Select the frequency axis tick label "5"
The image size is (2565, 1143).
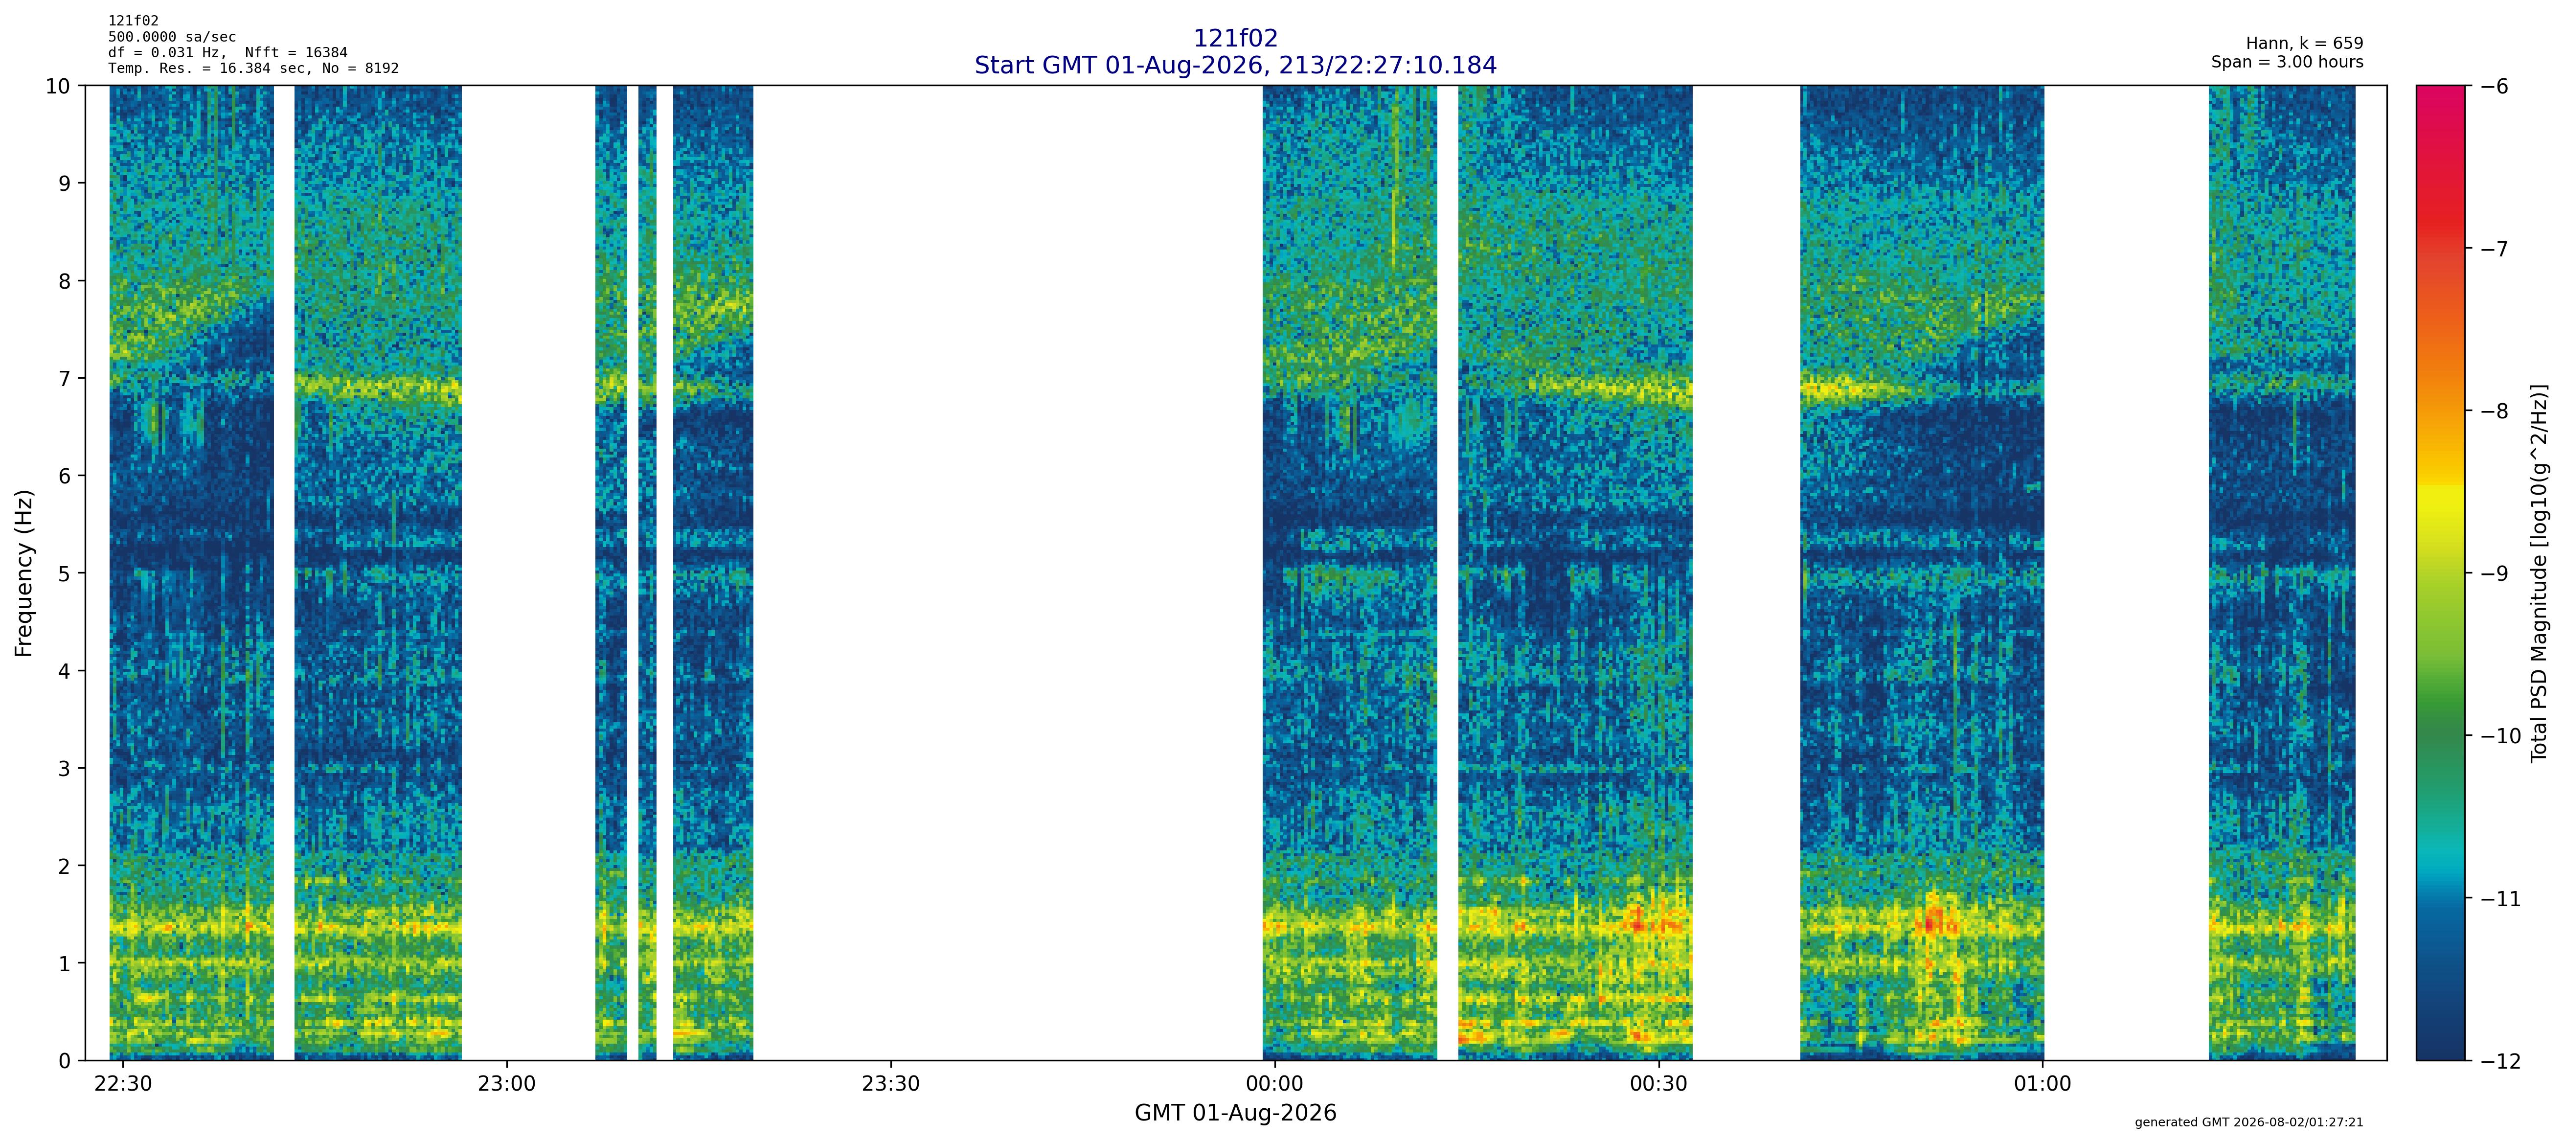point(65,573)
